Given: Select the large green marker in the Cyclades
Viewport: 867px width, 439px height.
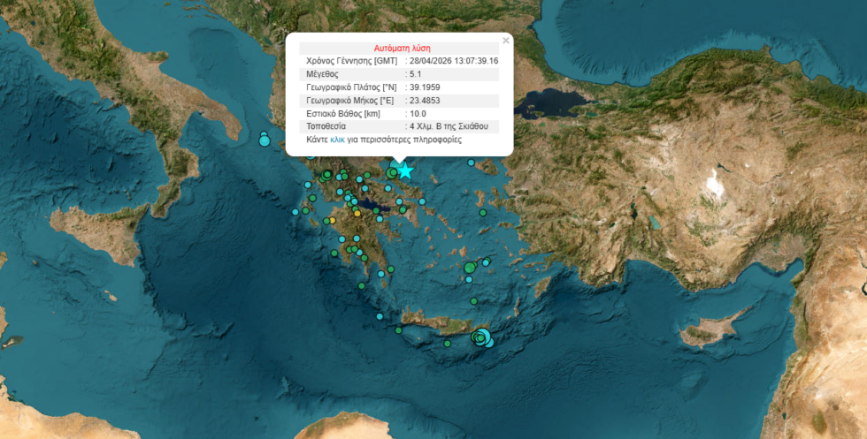Looking at the screenshot, I should tap(470, 267).
